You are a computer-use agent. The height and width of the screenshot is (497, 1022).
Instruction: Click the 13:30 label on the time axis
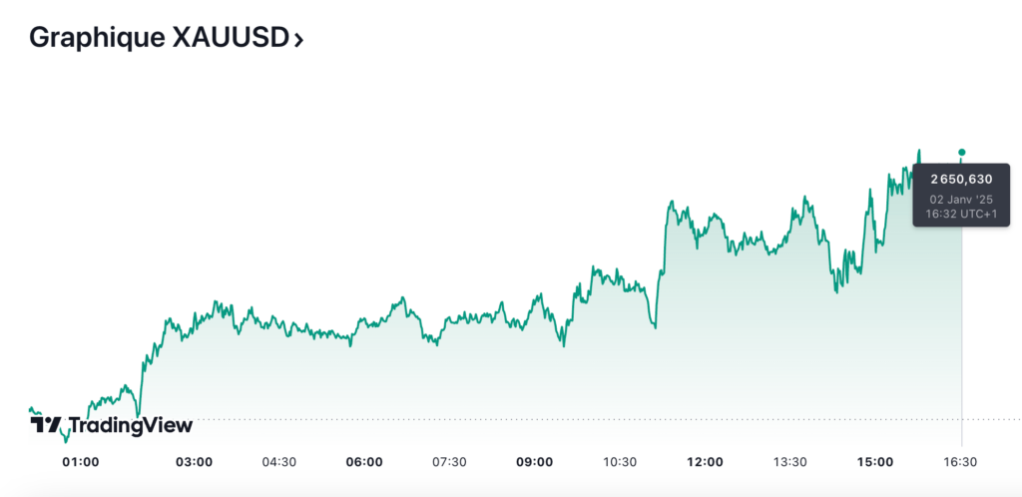(789, 462)
